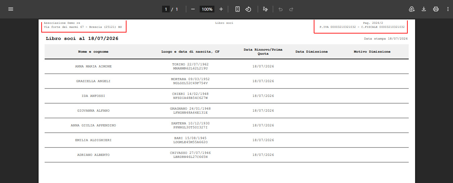This screenshot has width=453, height=183.
Task: Select the name EMILIA ALDIGHIERI
Action: [93, 140]
